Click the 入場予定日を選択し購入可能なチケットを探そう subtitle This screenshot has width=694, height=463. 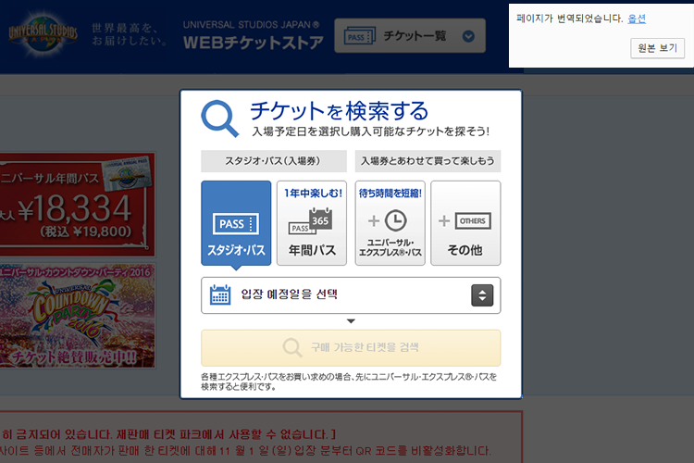(371, 131)
